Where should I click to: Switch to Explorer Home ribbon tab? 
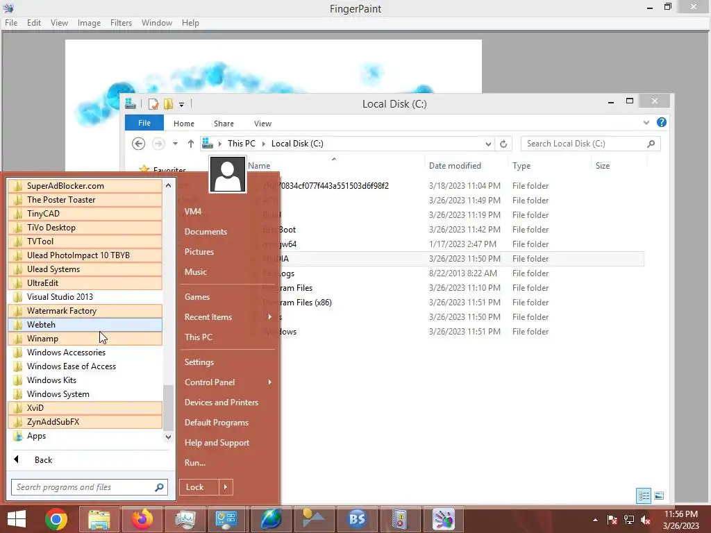click(x=183, y=124)
